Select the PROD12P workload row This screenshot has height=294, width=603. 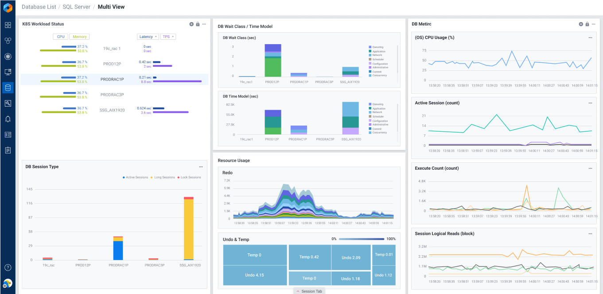coord(115,64)
